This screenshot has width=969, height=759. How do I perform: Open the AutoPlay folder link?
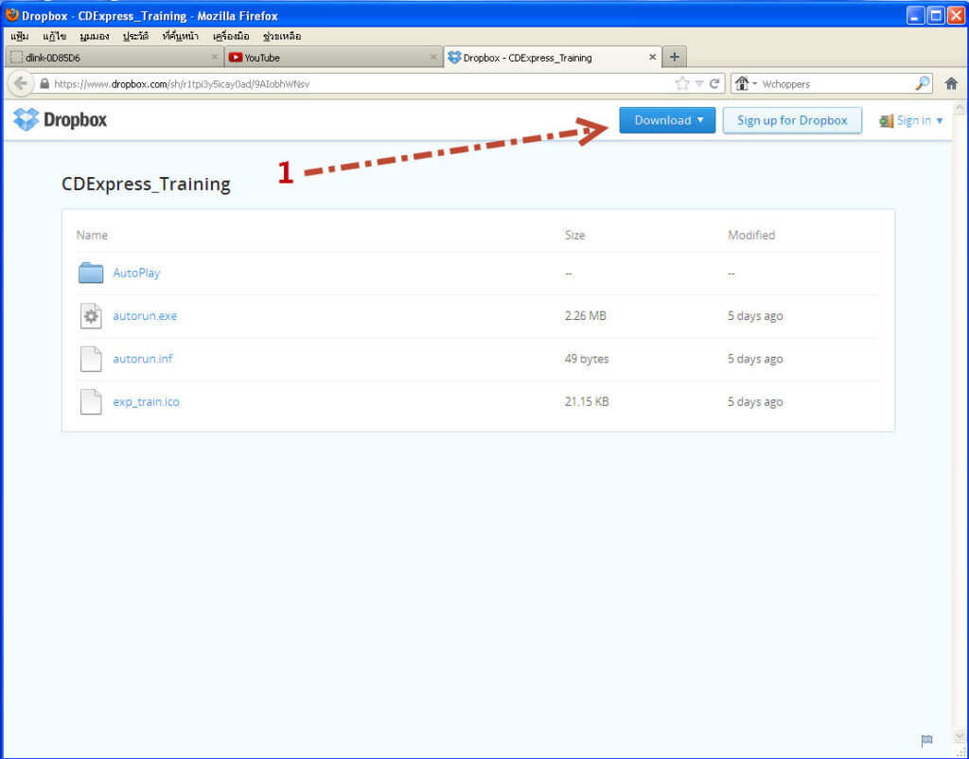(x=136, y=273)
